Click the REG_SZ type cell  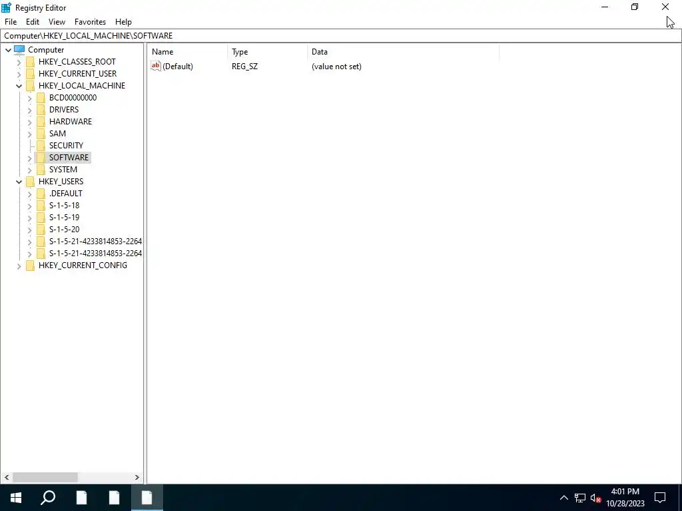[244, 66]
